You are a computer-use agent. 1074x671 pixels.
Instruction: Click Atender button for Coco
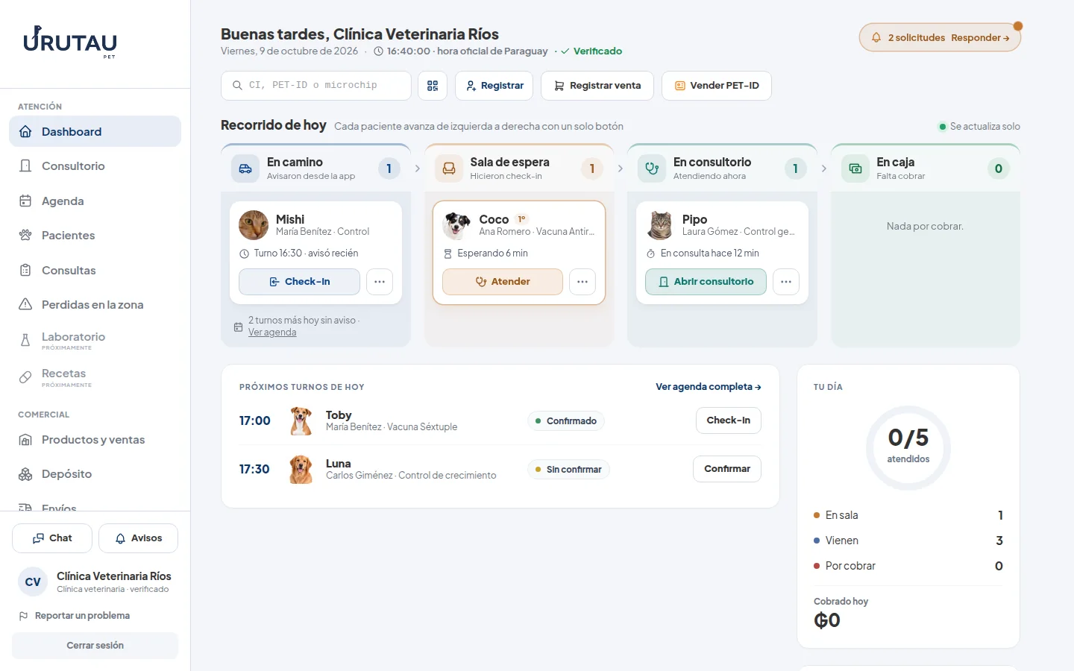pos(503,282)
